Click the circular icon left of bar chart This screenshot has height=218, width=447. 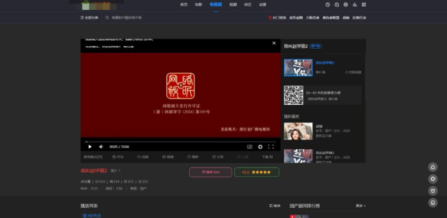pos(346,5)
